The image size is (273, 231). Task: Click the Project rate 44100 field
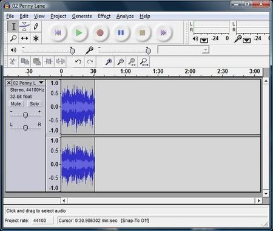tap(42, 221)
